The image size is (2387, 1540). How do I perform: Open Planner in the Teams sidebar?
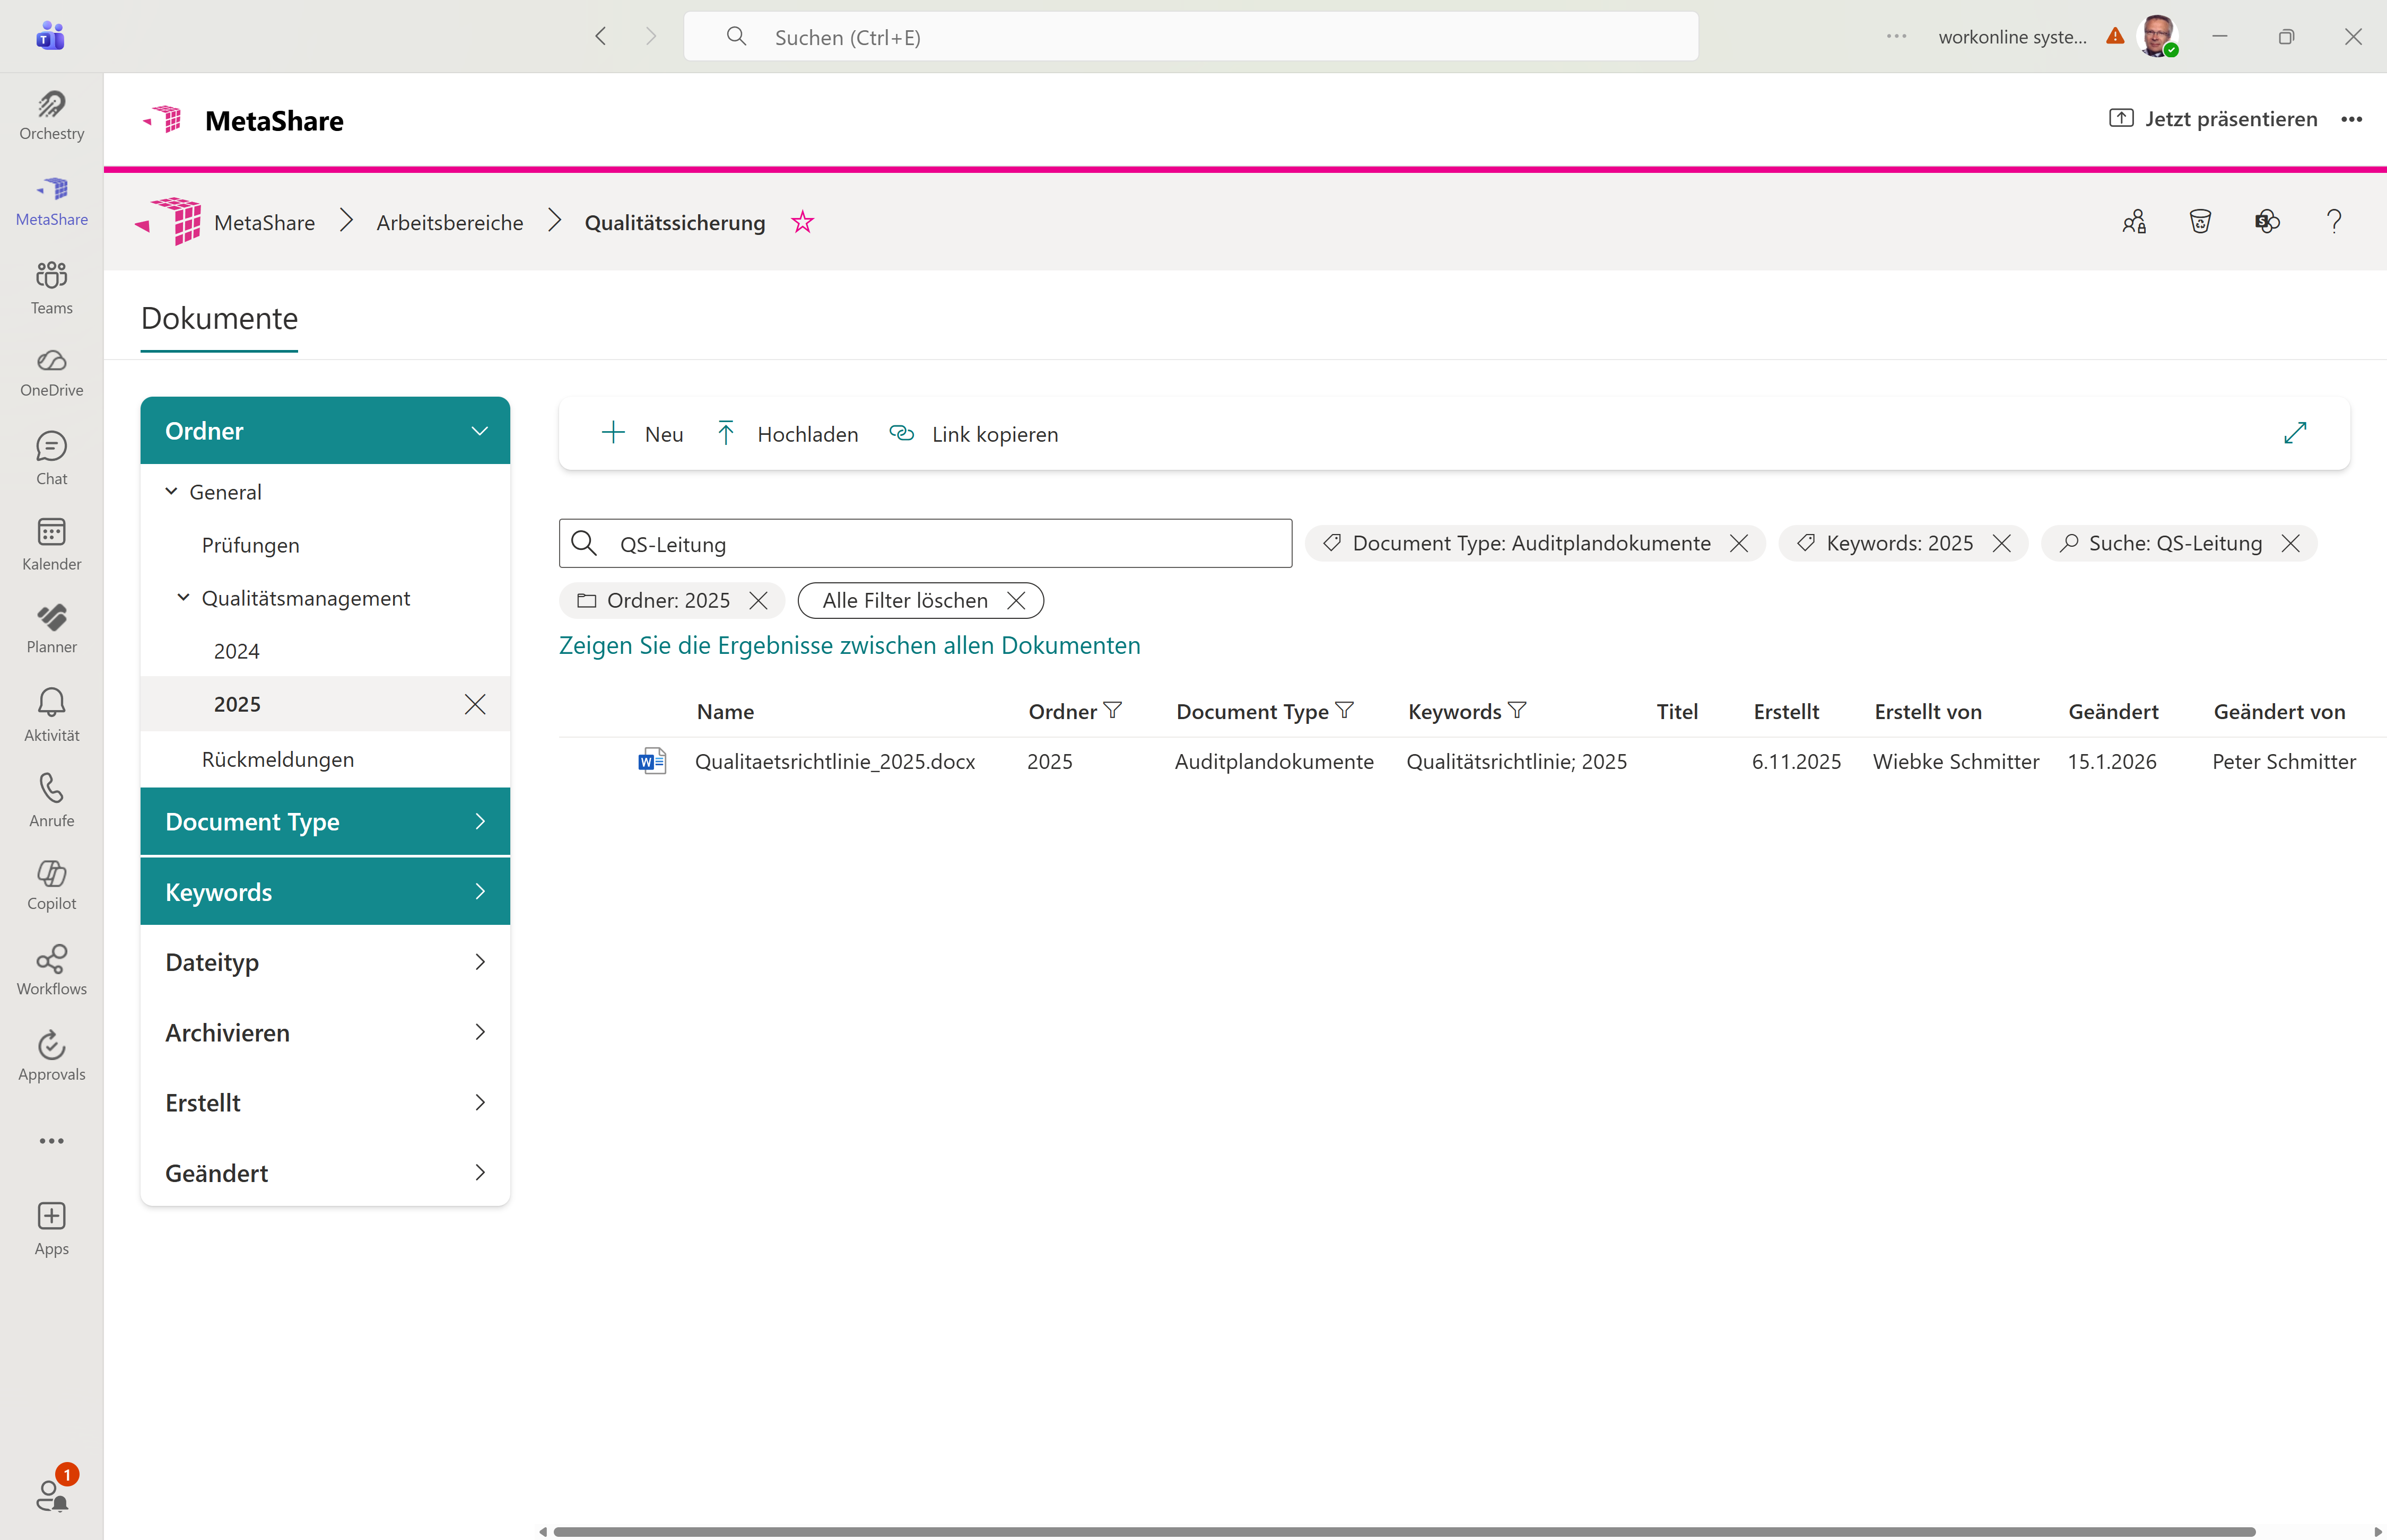tap(51, 628)
